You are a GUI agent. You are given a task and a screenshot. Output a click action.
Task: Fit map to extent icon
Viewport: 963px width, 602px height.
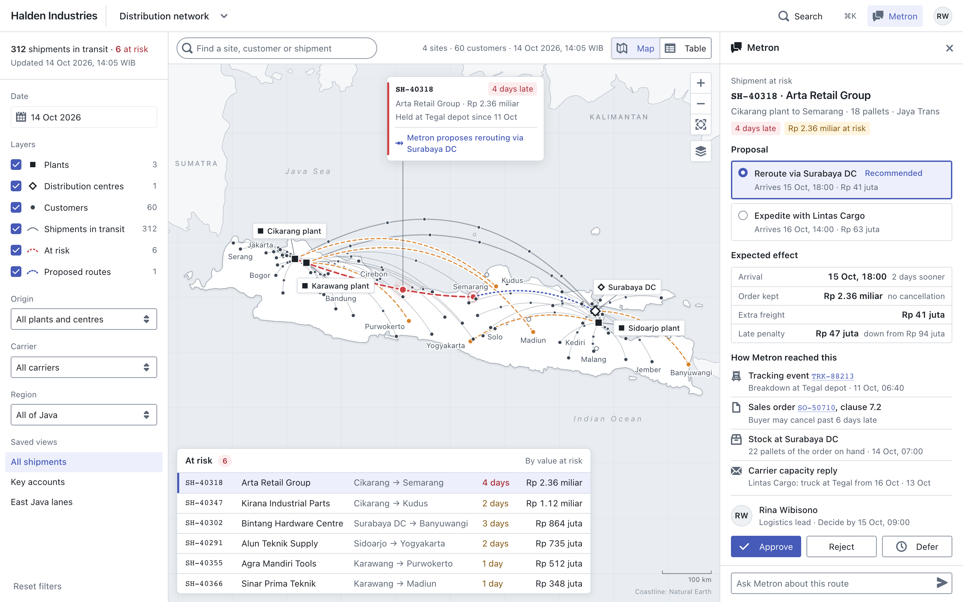pyautogui.click(x=701, y=125)
